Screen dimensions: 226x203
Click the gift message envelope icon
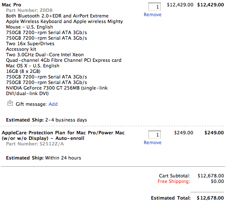pos(10,103)
